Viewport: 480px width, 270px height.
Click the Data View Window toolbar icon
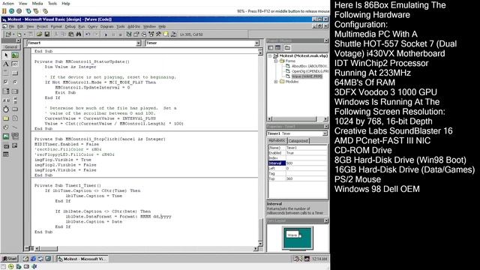[x=166, y=34]
